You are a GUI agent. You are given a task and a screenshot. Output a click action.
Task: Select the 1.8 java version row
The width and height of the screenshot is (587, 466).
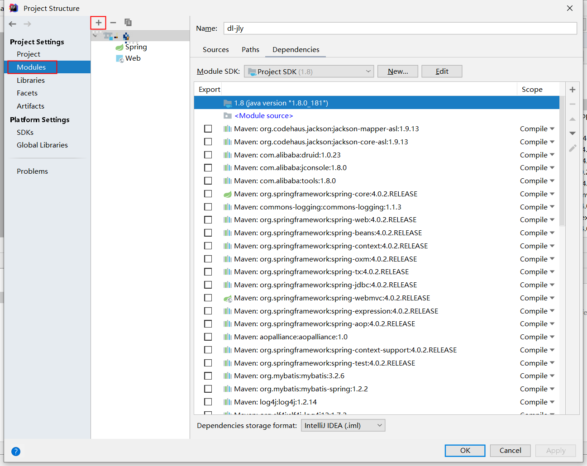(377, 103)
